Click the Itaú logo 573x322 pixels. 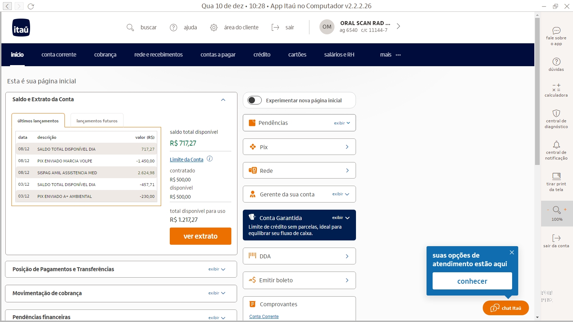coord(21,28)
